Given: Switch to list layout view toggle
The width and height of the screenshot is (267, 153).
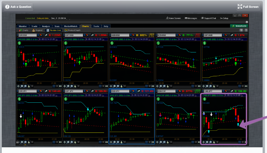Looking at the screenshot, I should (246, 30).
